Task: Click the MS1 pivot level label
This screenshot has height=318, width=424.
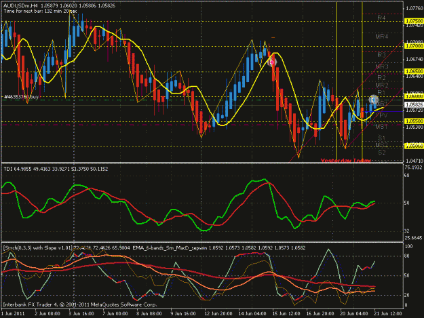Action: click(381, 126)
